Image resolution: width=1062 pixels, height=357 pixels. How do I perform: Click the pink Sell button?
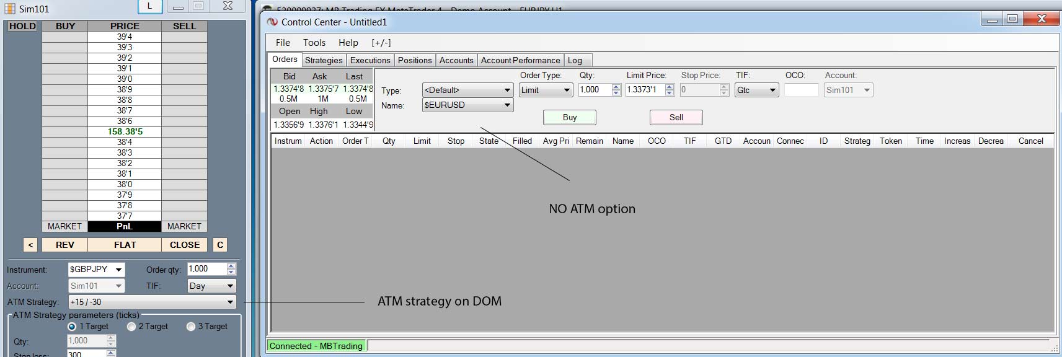tap(676, 117)
